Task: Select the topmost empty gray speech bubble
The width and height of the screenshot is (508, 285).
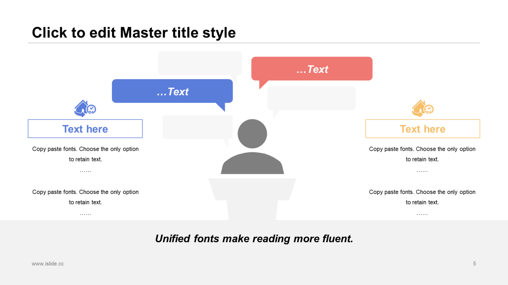Action: (200, 63)
